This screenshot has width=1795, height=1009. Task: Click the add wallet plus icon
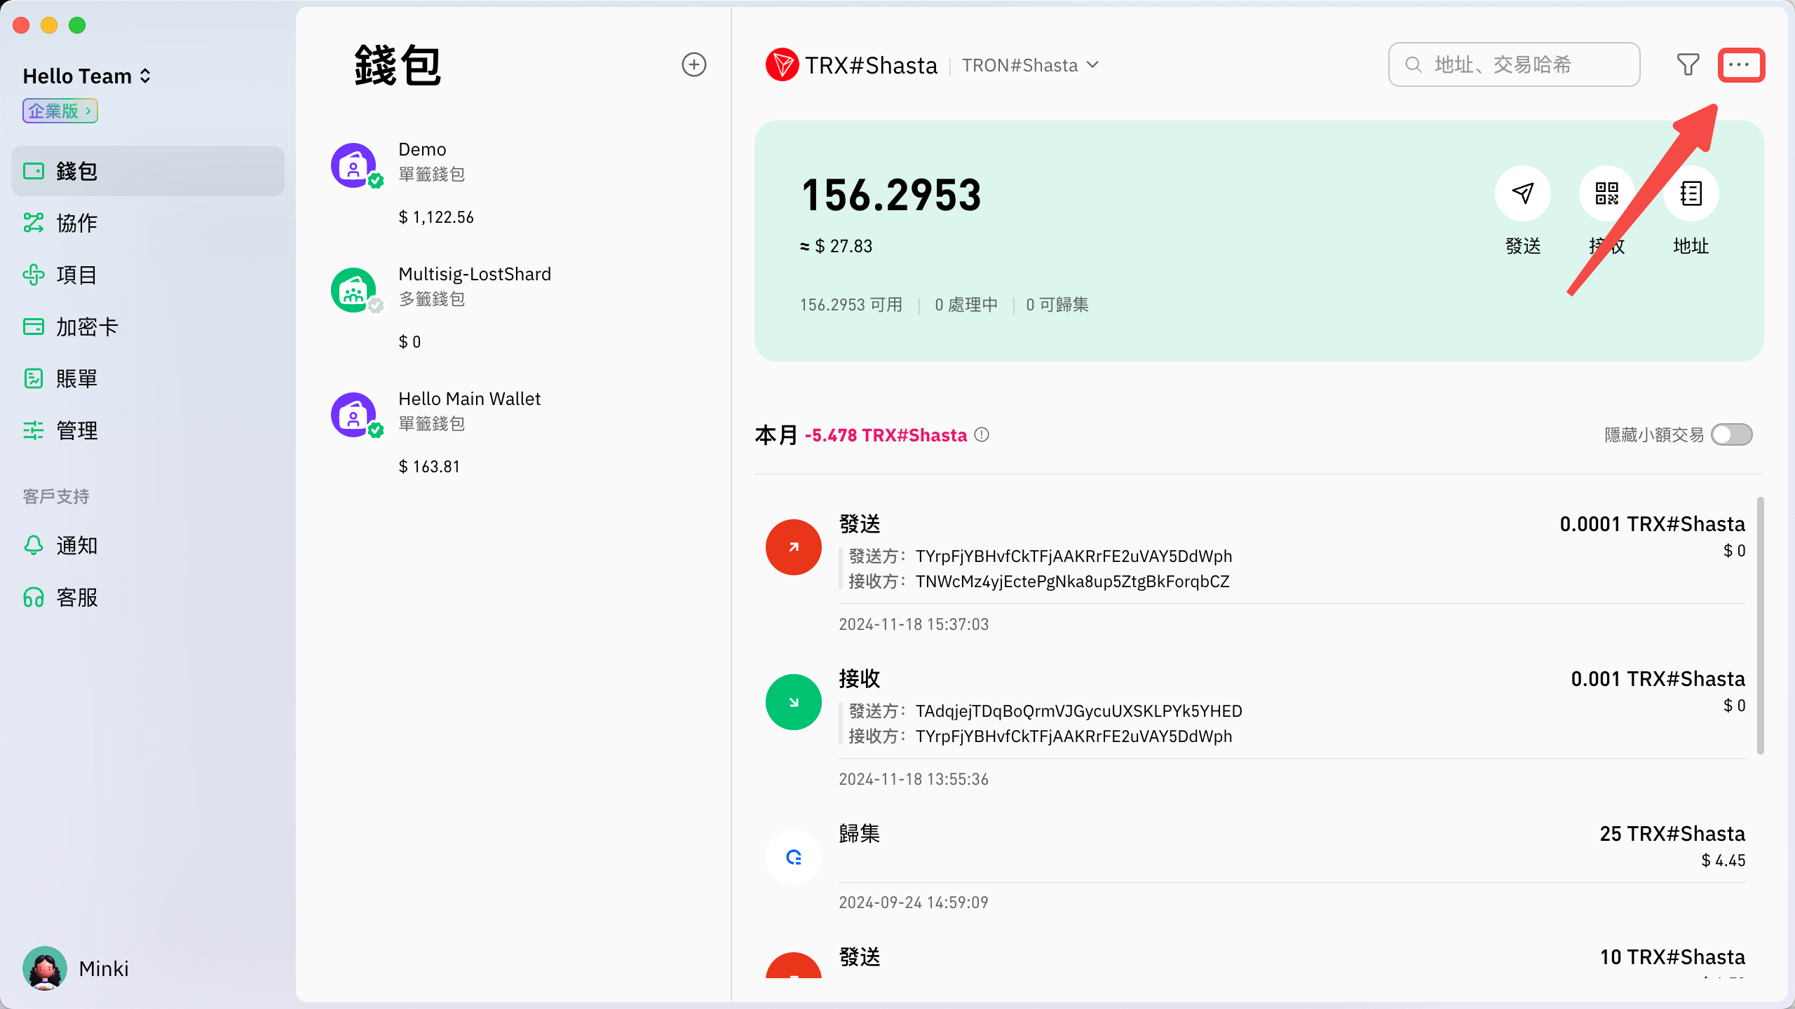pos(693,64)
